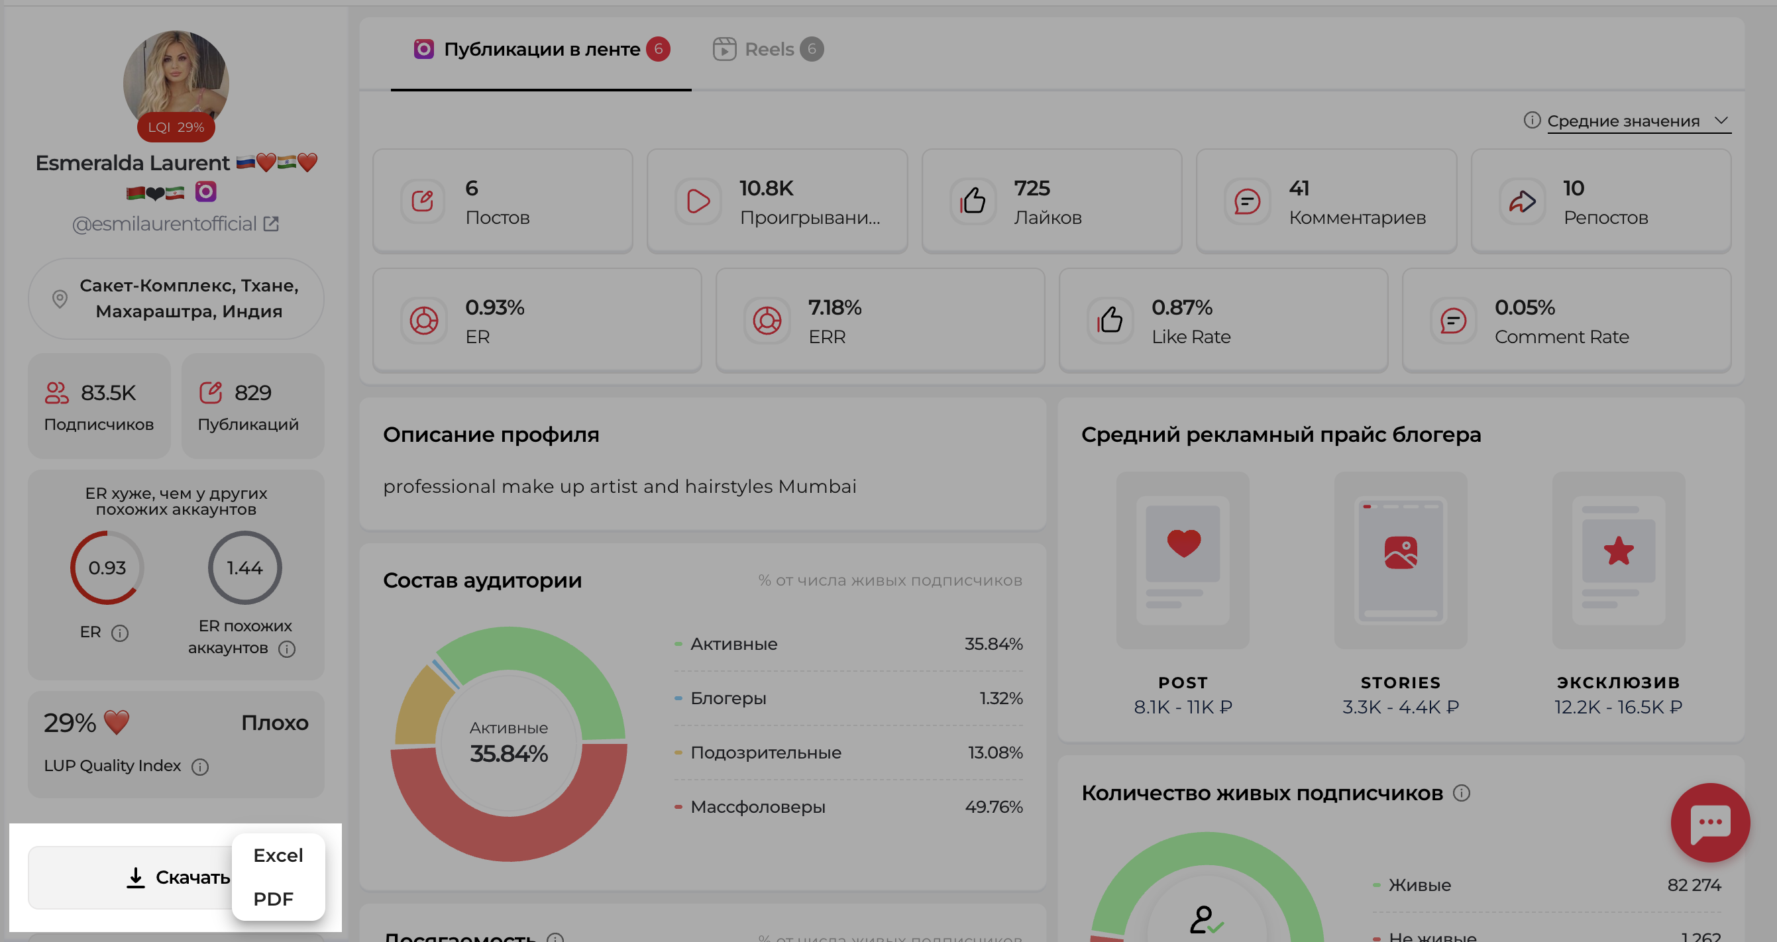
Task: Click the external link icon next to username
Action: [271, 223]
